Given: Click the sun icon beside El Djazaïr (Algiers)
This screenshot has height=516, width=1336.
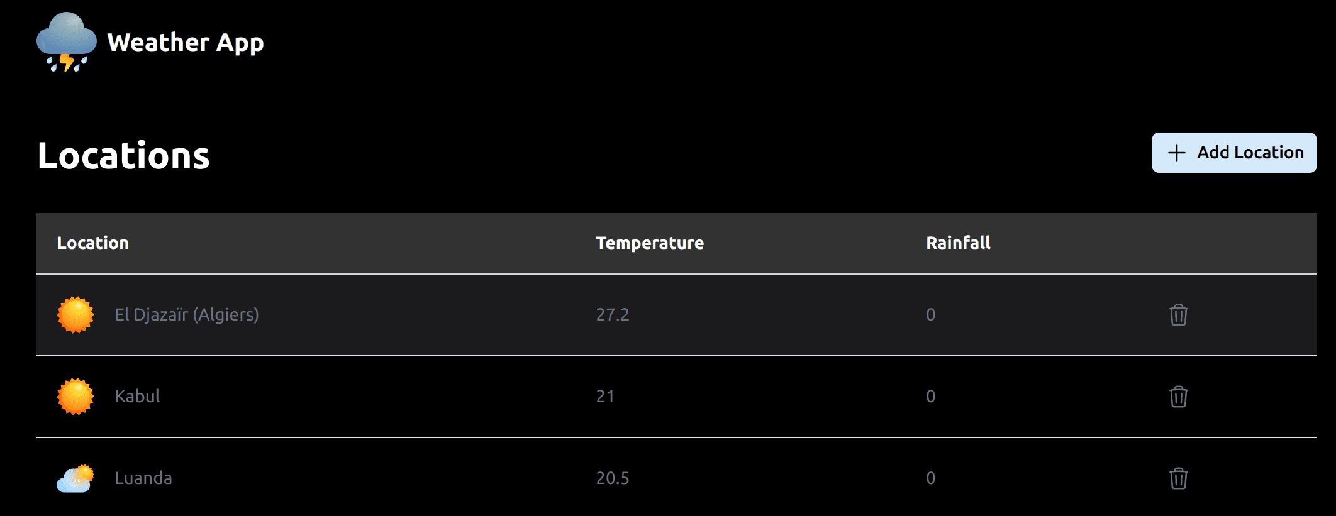Looking at the screenshot, I should 75,315.
